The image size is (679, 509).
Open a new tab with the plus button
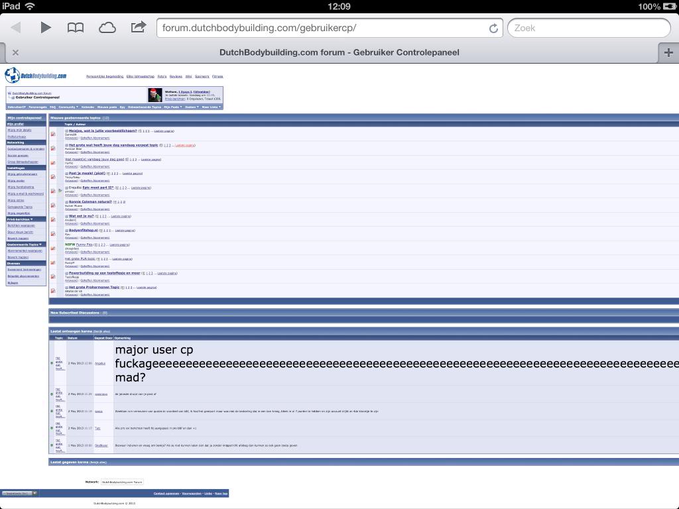pos(668,52)
